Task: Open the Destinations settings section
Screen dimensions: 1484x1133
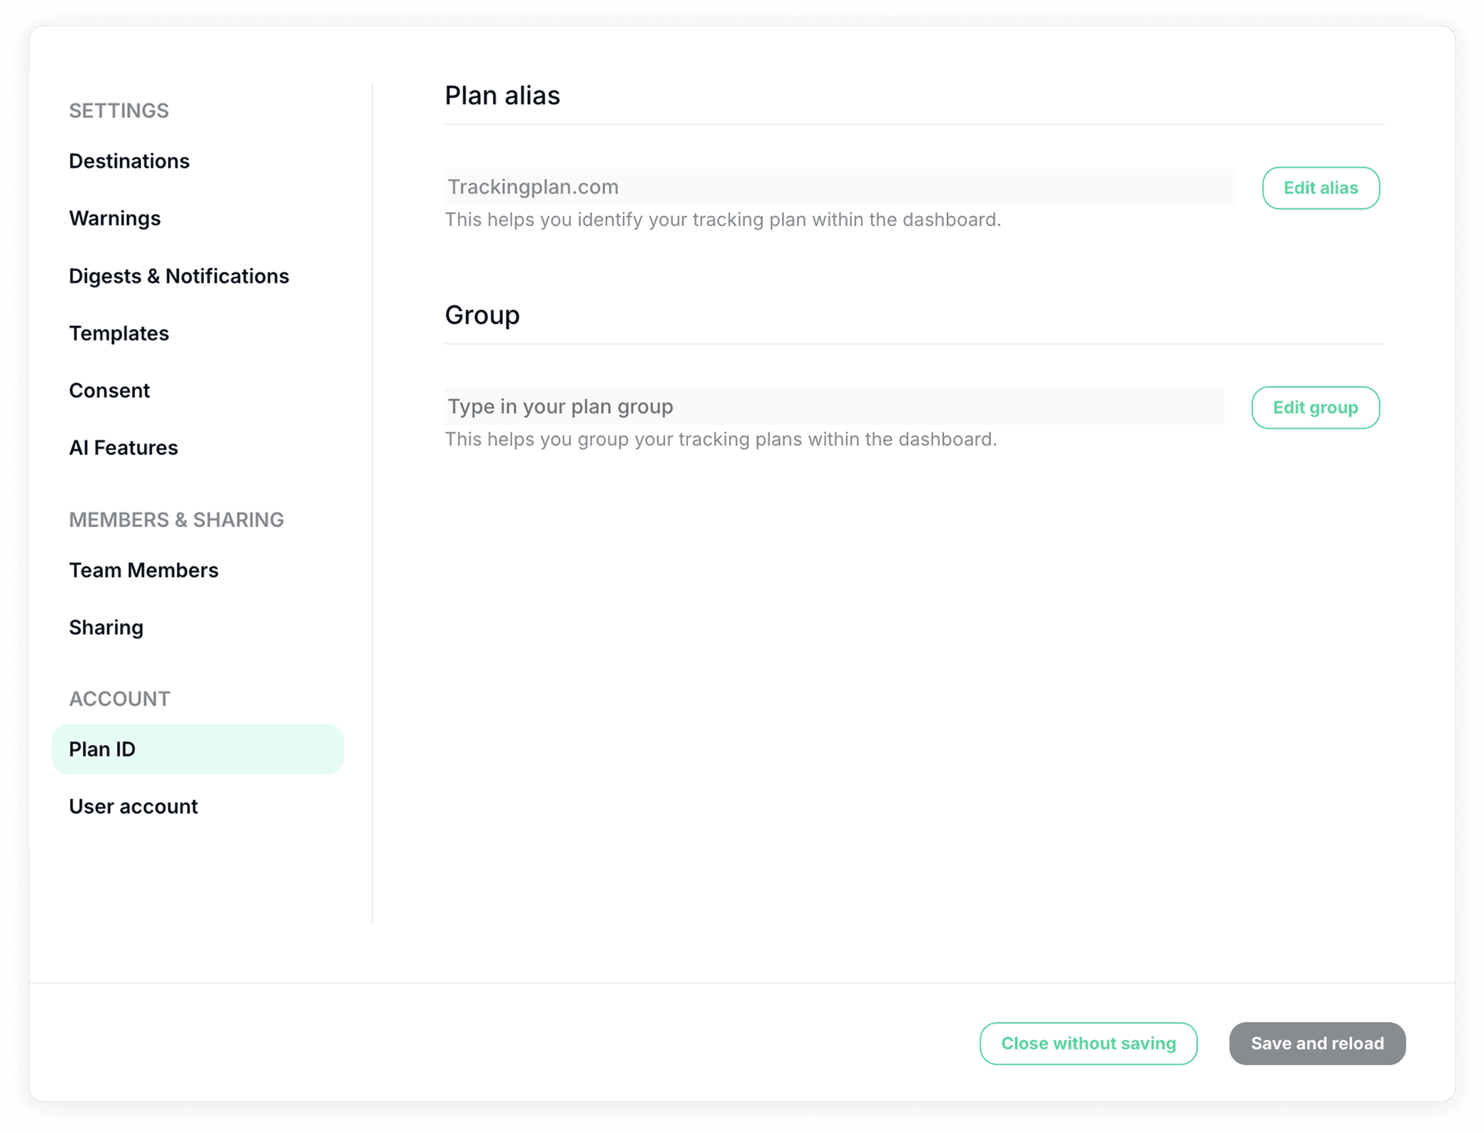Action: [129, 161]
